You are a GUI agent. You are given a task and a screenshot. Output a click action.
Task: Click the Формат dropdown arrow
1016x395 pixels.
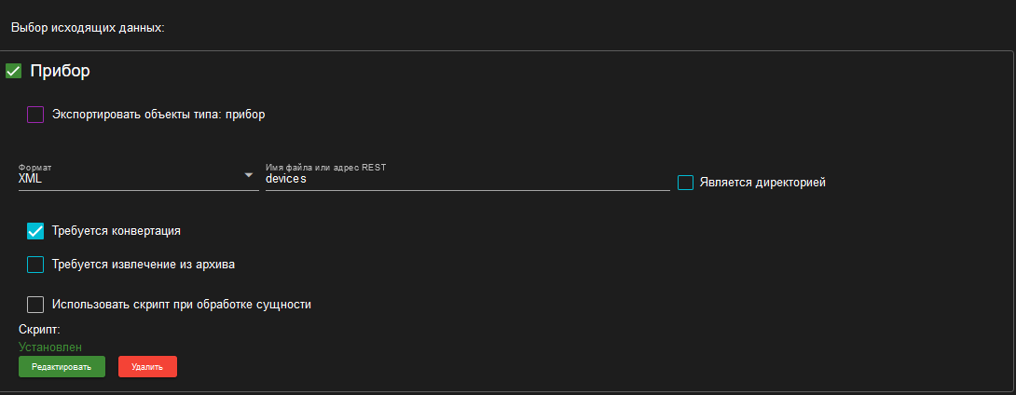coord(248,175)
